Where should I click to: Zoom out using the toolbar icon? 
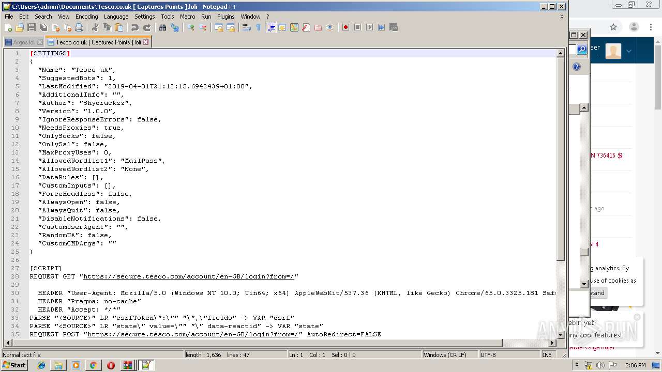click(x=203, y=27)
